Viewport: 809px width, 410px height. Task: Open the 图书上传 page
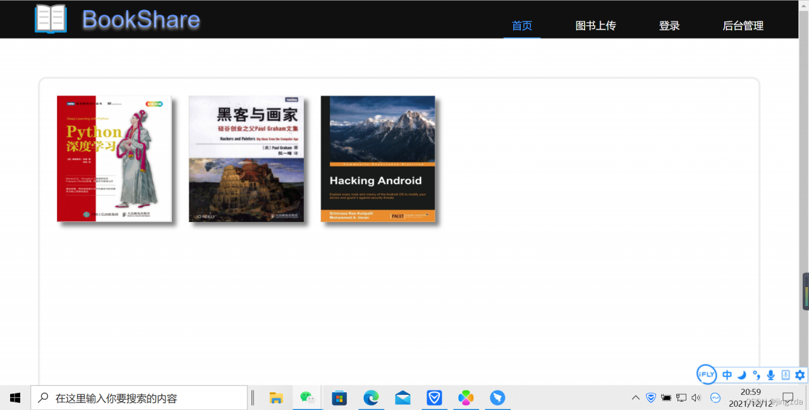[595, 26]
